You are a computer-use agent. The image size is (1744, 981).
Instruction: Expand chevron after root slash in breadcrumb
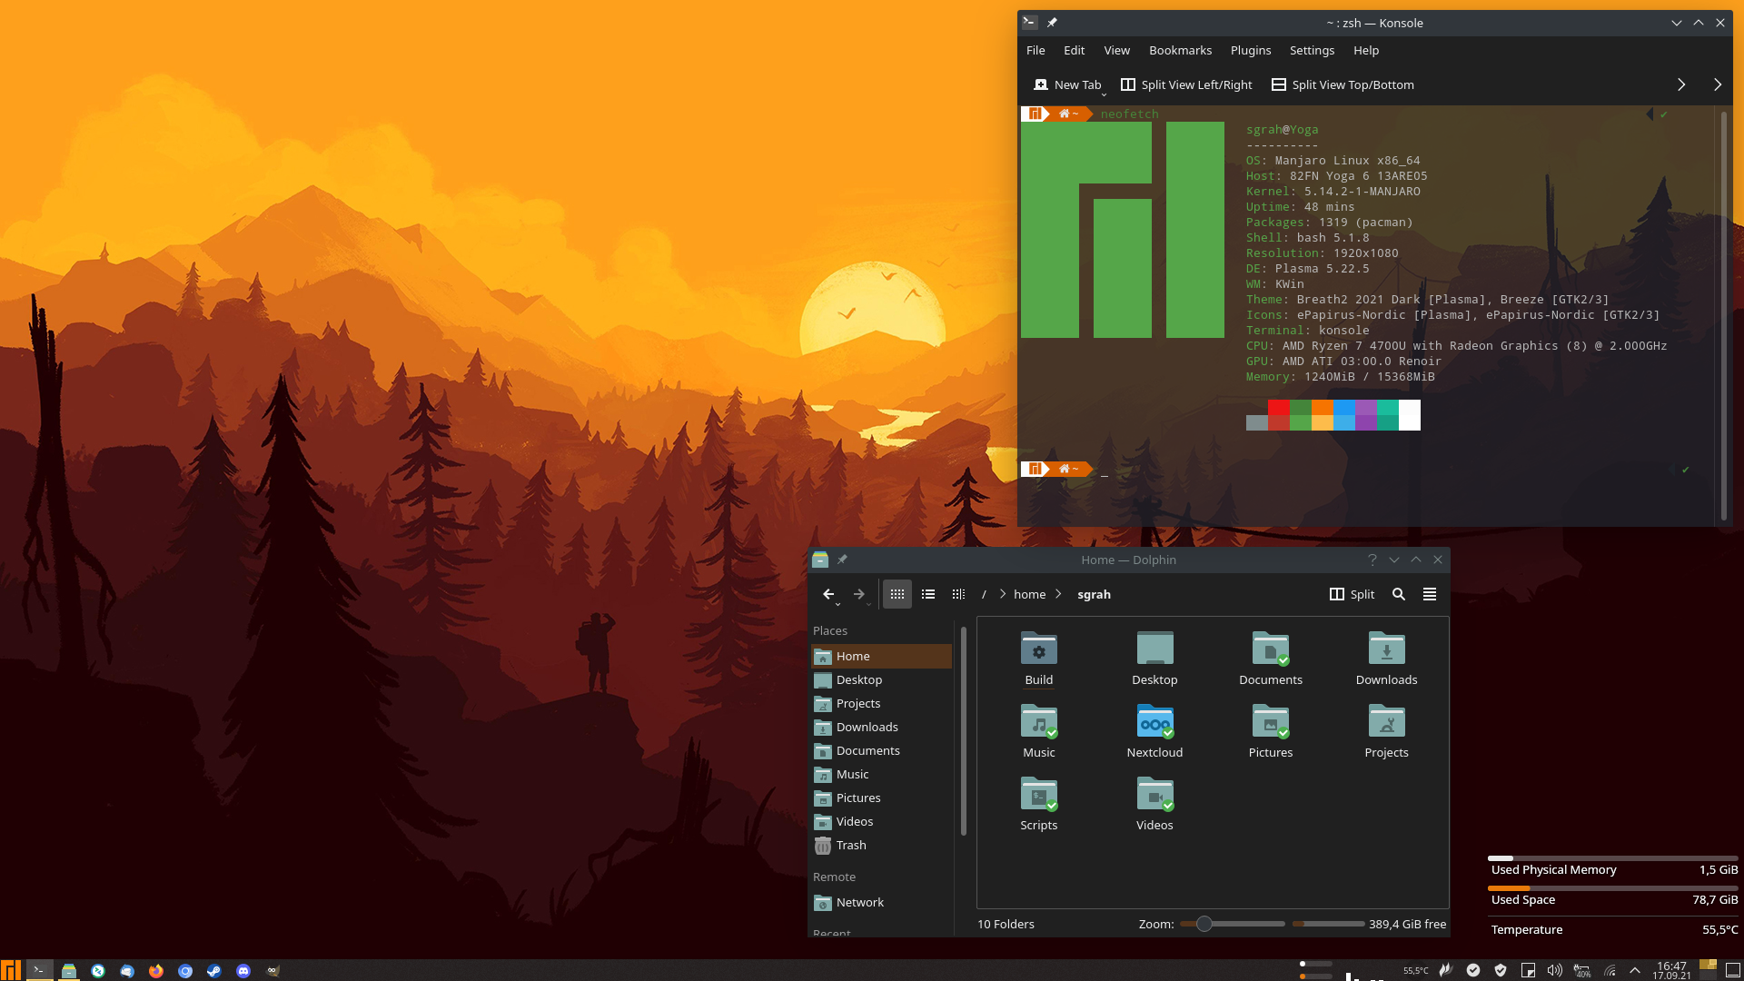1003,594
